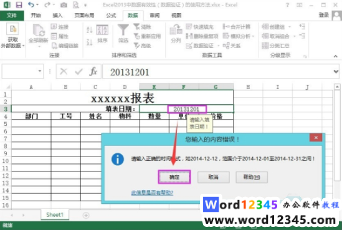Viewport: 342px width, 230px height.
Task: Open the File (文件) tab
Action: click(12, 16)
